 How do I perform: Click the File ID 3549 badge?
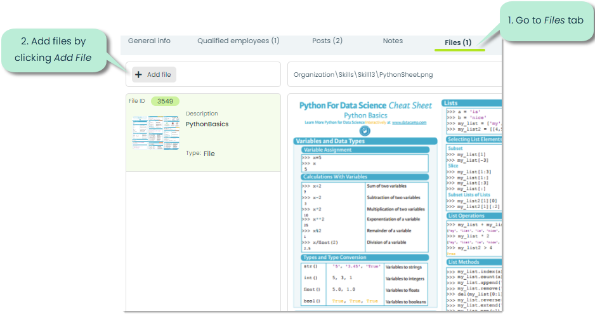point(165,101)
